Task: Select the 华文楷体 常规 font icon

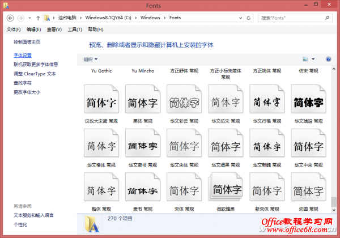Action: (x=101, y=143)
